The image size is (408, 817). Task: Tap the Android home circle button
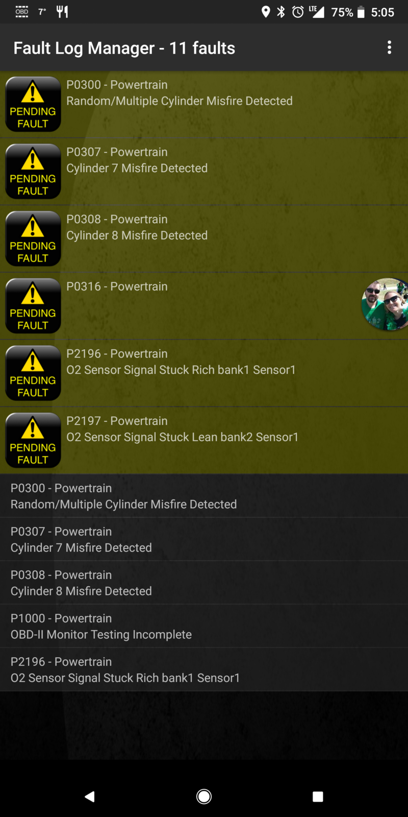coord(204,796)
